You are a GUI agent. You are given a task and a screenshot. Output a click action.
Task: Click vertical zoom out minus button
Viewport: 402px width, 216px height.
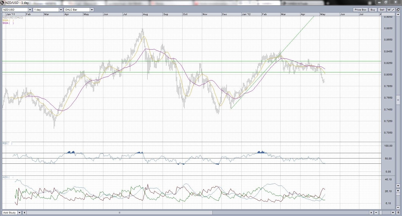(x=398, y=207)
